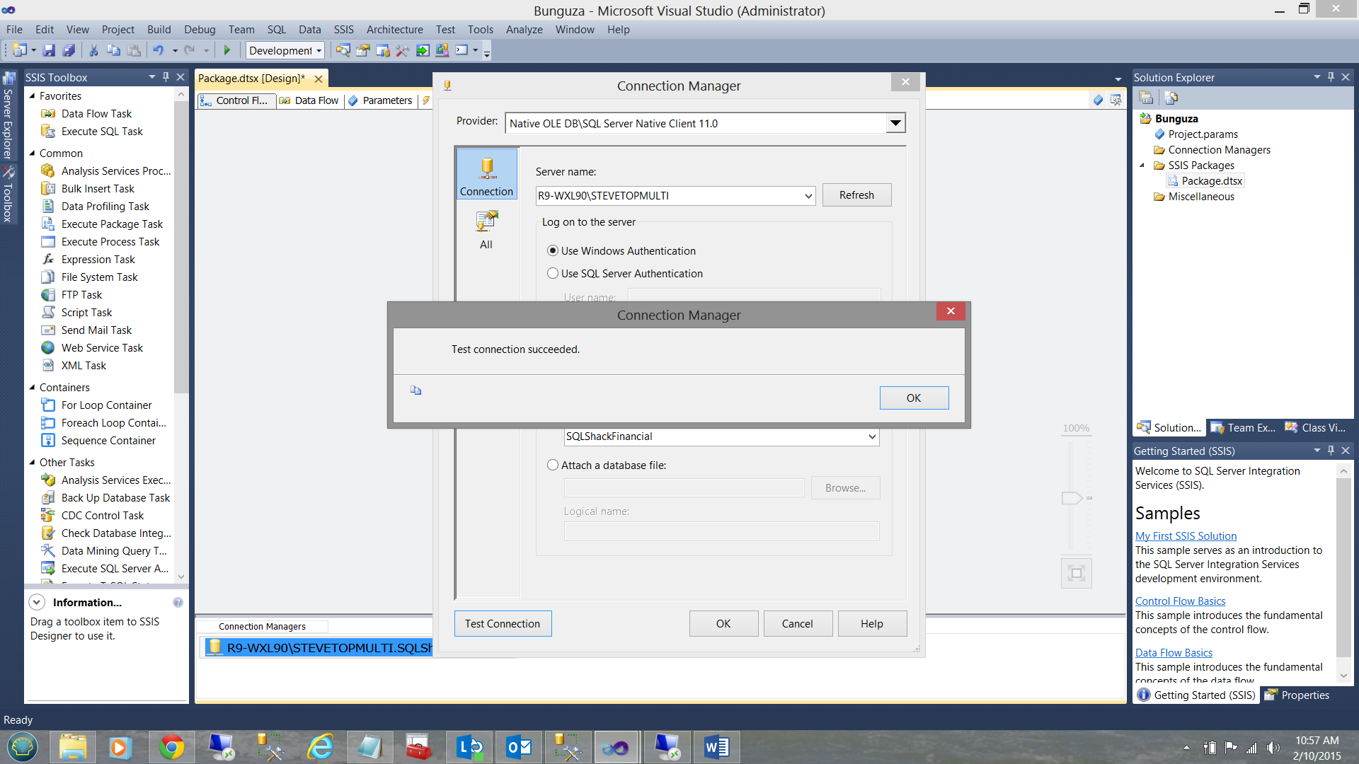This screenshot has width=1359, height=764.
Task: Click the zoom fit-to-window icon
Action: (x=1076, y=573)
